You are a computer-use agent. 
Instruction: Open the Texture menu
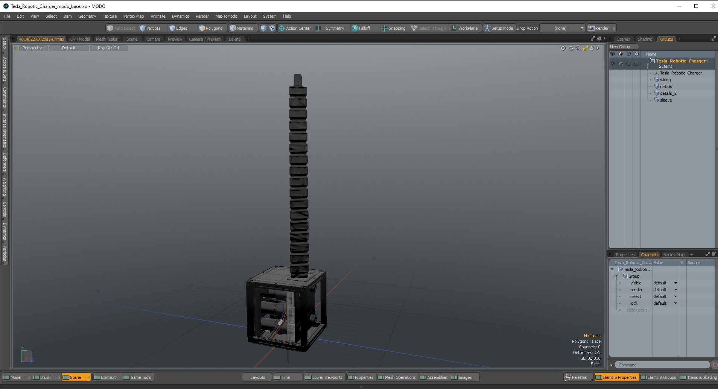(x=110, y=16)
